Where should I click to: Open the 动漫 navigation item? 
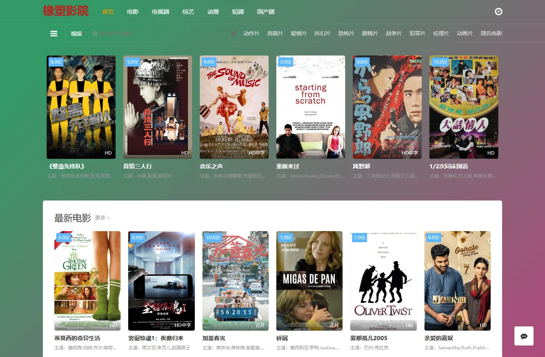(x=213, y=12)
